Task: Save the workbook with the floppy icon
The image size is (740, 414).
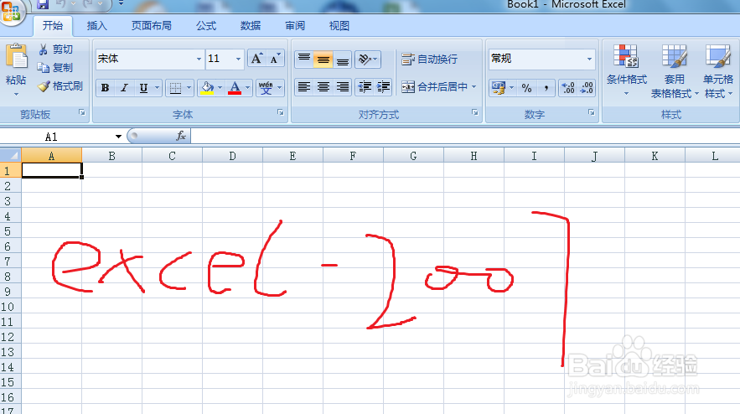Action: 43,4
